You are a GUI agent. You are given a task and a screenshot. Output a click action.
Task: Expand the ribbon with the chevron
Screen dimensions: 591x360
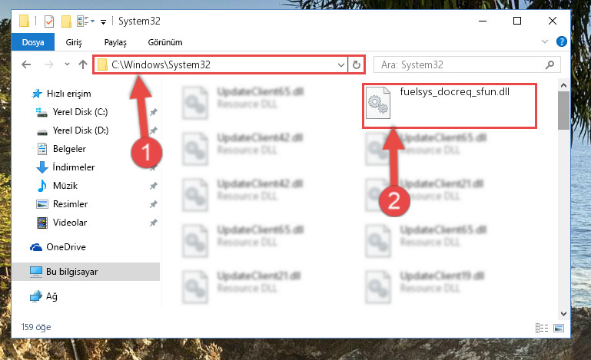pos(545,41)
